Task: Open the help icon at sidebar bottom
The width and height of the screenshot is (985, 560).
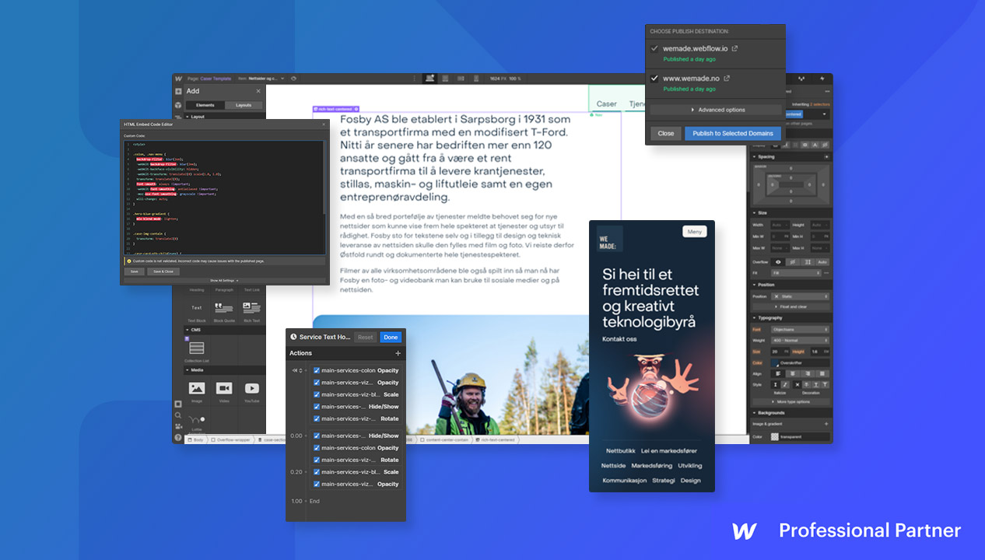Action: 178,438
